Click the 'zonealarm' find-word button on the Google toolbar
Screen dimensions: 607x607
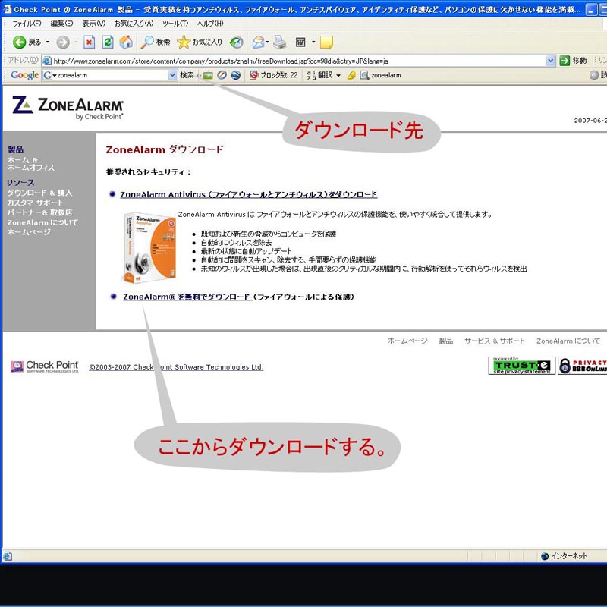381,75
